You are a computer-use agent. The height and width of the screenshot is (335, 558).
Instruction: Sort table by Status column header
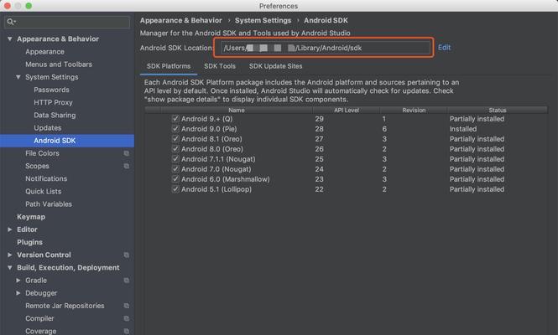click(497, 110)
